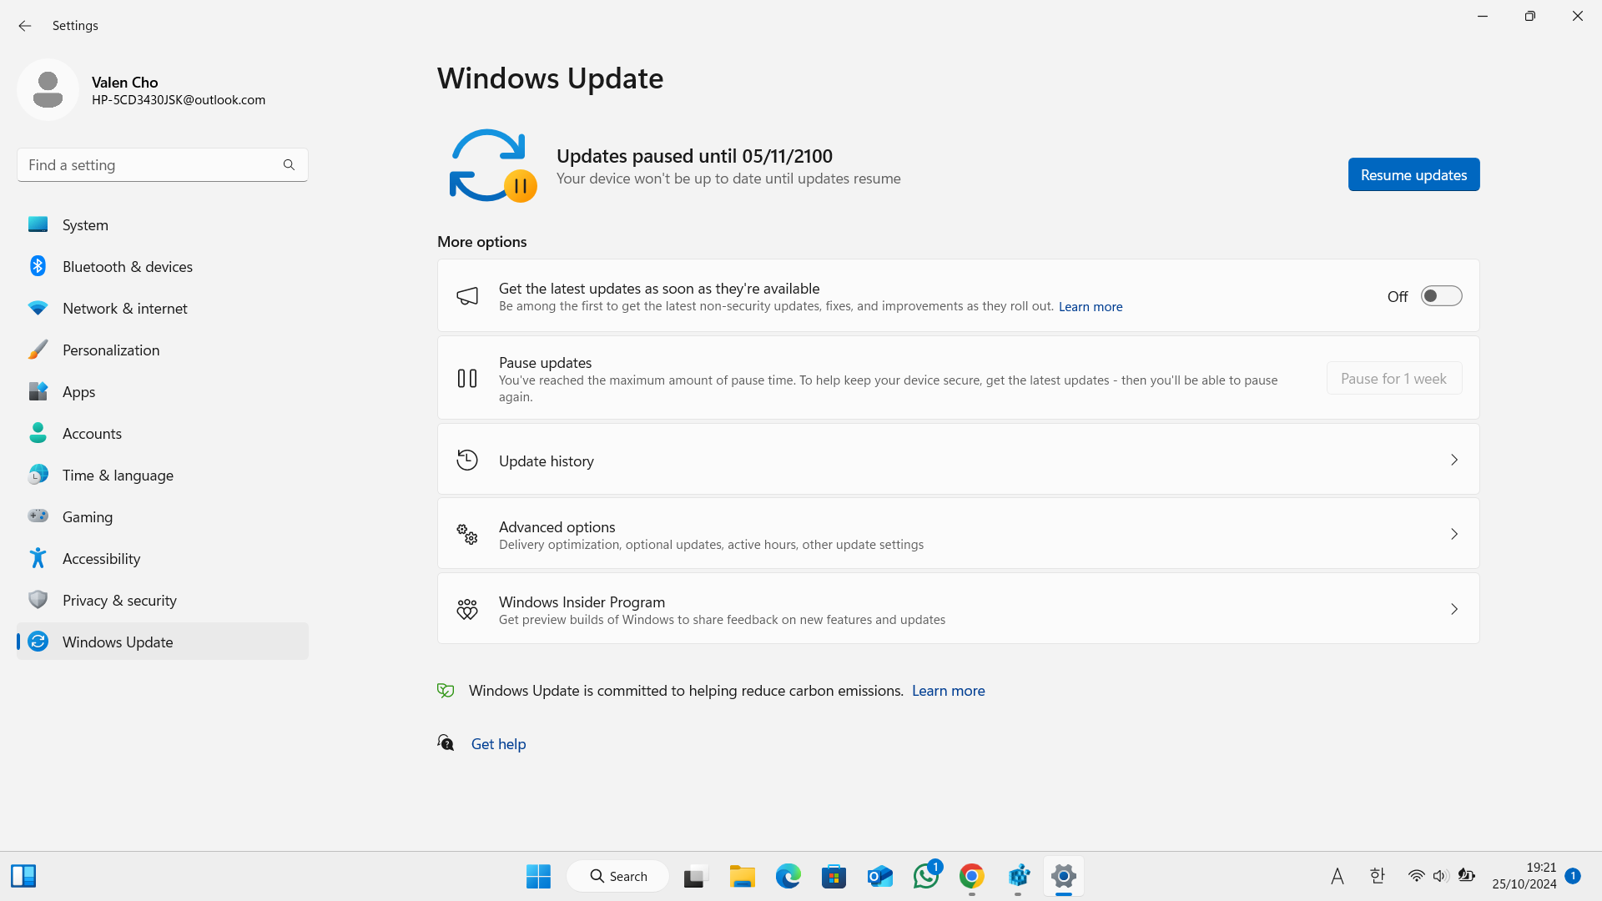Open the clock and date in system tray
This screenshot has height=901, width=1602.
(1524, 876)
